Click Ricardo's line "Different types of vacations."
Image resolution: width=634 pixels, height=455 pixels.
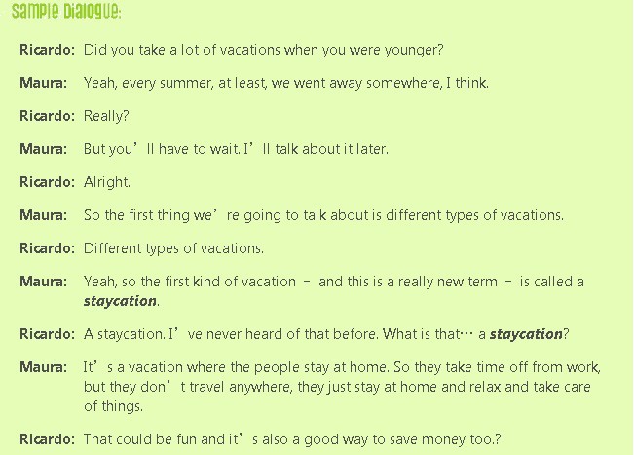tap(173, 248)
